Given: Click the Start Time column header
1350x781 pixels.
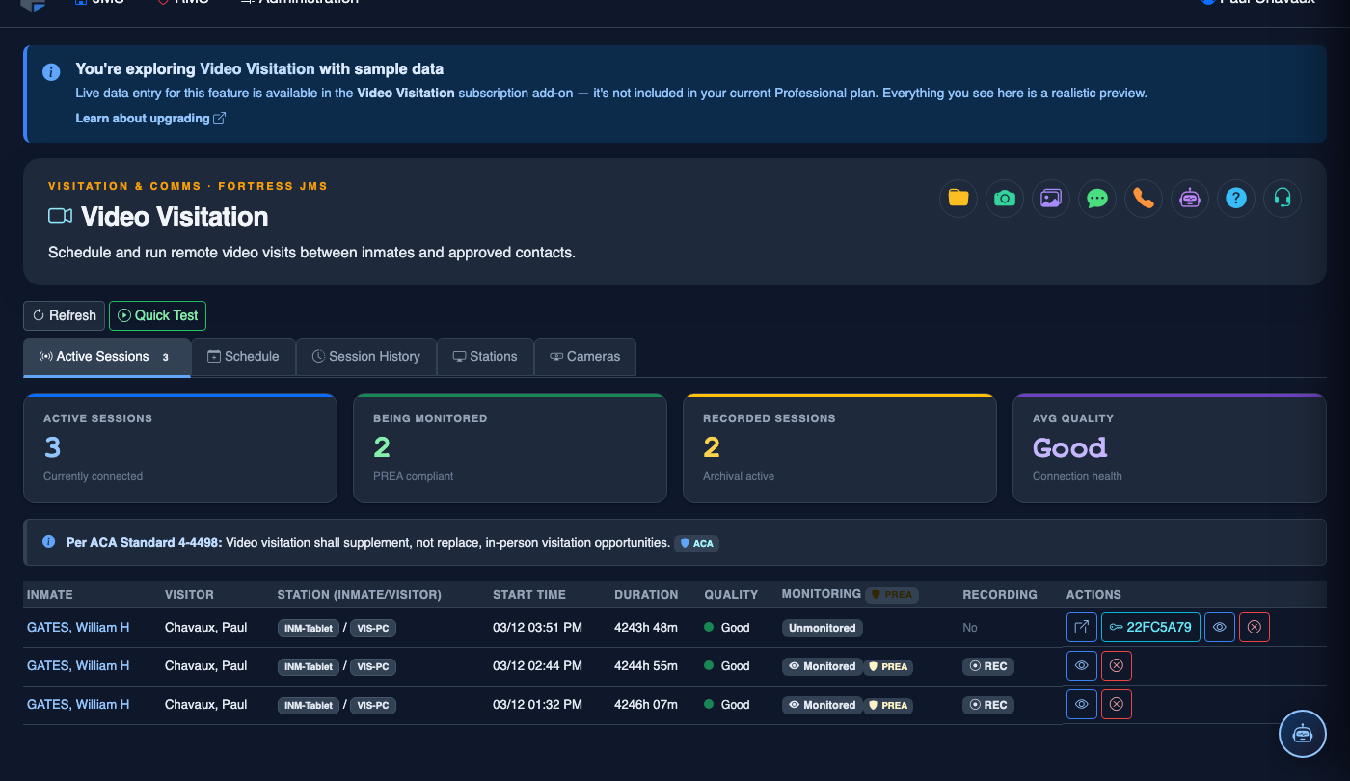Looking at the screenshot, I should [529, 595].
